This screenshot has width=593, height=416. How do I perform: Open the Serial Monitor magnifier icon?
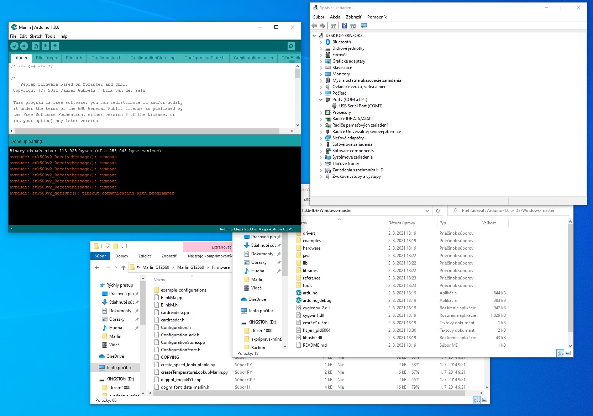[x=291, y=46]
